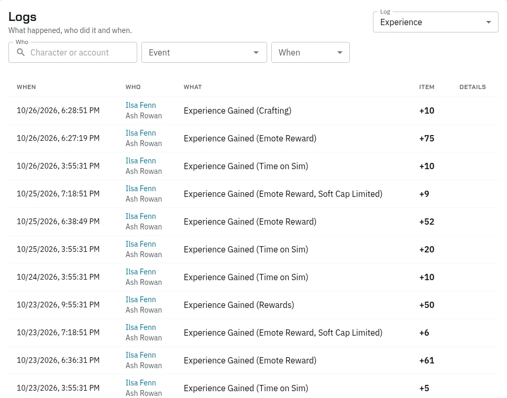Open Ilsa Fenn link in the +9 row

point(141,189)
